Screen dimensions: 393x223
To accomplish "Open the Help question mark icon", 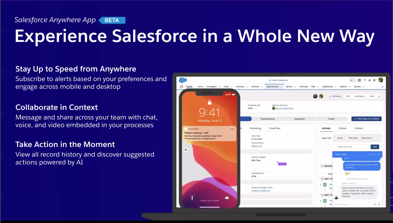I will pyautogui.click(x=365, y=81).
